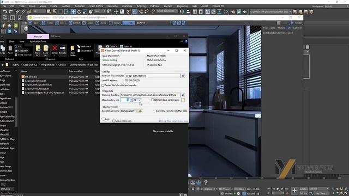The height and width of the screenshot is (196, 349).
Task: Click Erase in Corona frame buffer
Action: coord(88,23)
